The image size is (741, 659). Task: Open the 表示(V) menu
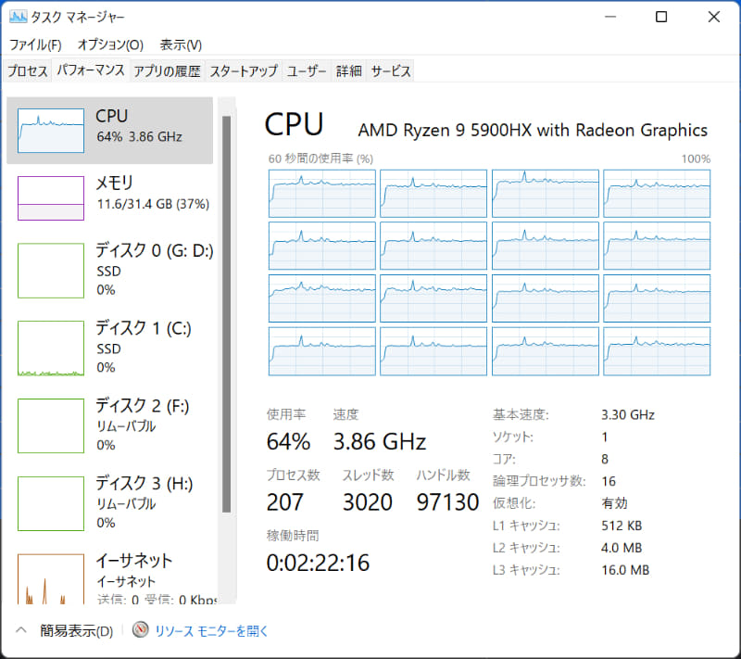[181, 44]
